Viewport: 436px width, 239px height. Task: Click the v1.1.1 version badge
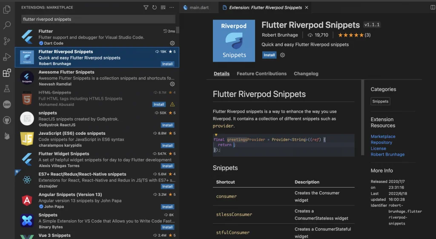pyautogui.click(x=372, y=25)
